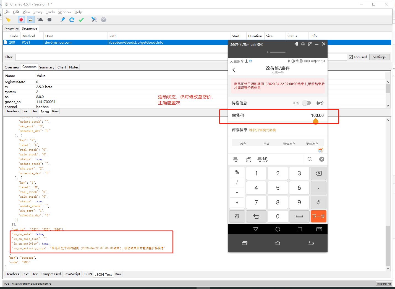Open the Tools menu

pyautogui.click(x=50, y=12)
